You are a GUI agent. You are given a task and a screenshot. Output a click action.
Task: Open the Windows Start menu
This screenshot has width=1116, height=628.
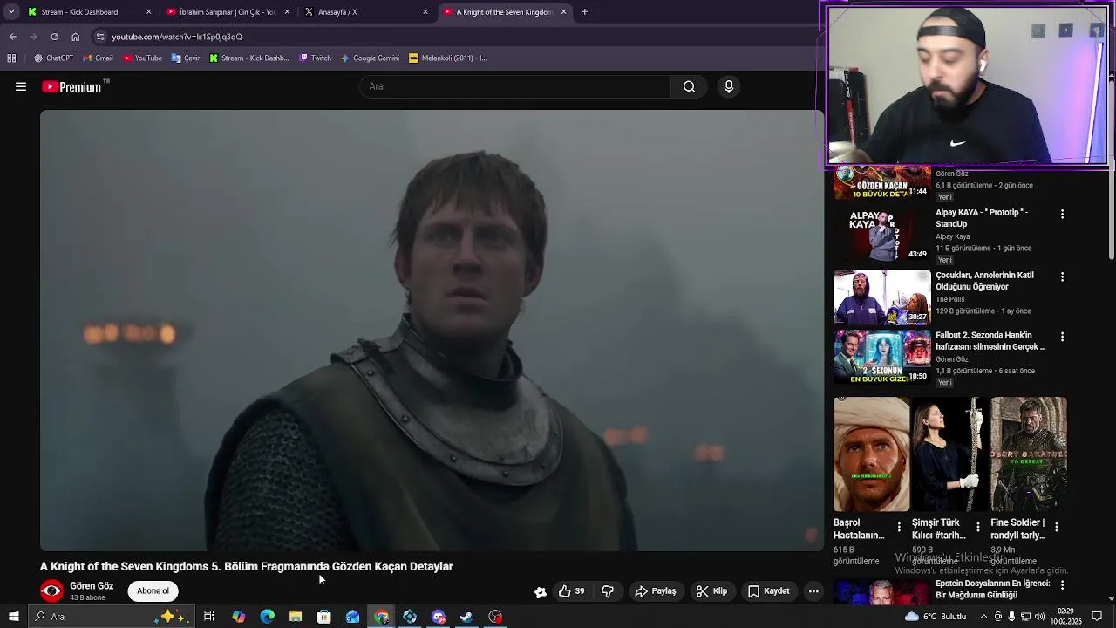click(13, 617)
